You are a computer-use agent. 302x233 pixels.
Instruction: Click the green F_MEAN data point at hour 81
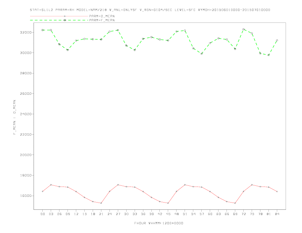pyautogui.click(x=269, y=55)
